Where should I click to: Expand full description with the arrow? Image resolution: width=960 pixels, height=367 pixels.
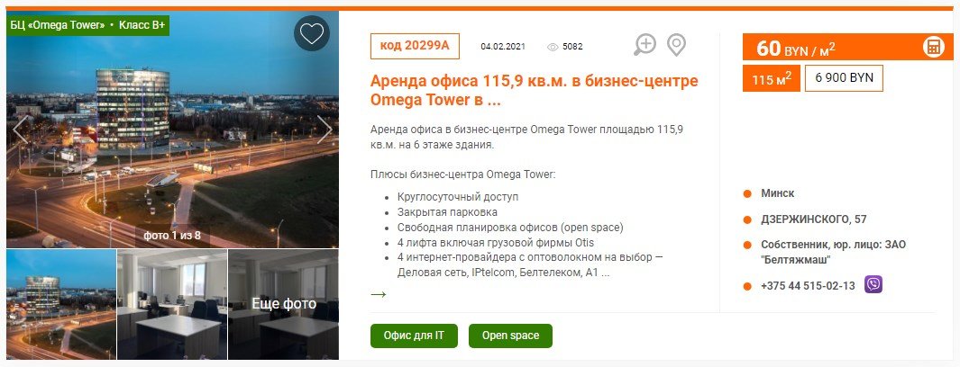point(379,294)
